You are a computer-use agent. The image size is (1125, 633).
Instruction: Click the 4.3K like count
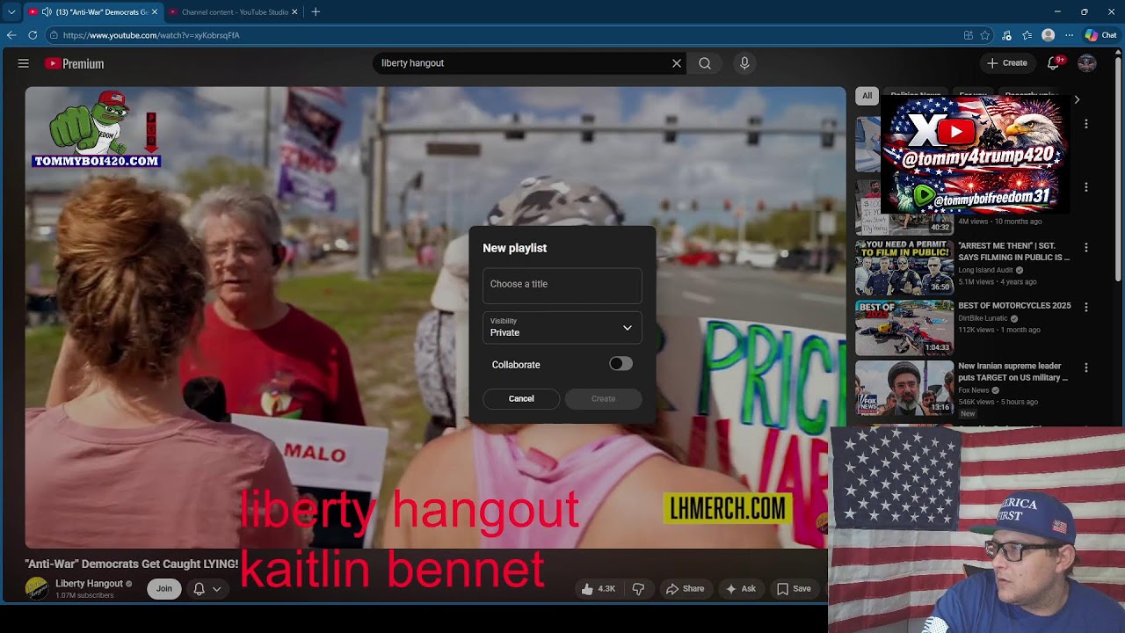(606, 589)
